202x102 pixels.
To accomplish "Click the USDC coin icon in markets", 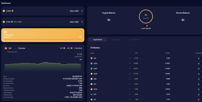I will tap(91, 63).
